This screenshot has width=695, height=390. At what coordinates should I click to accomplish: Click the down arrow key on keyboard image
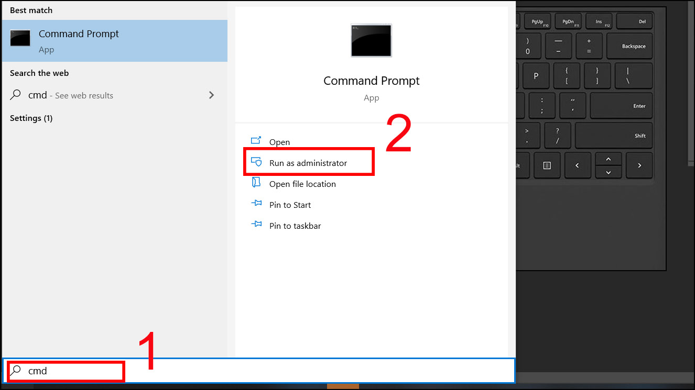point(608,172)
